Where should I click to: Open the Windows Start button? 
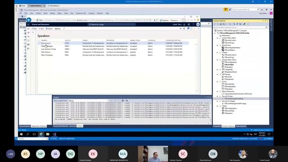click(x=21, y=134)
